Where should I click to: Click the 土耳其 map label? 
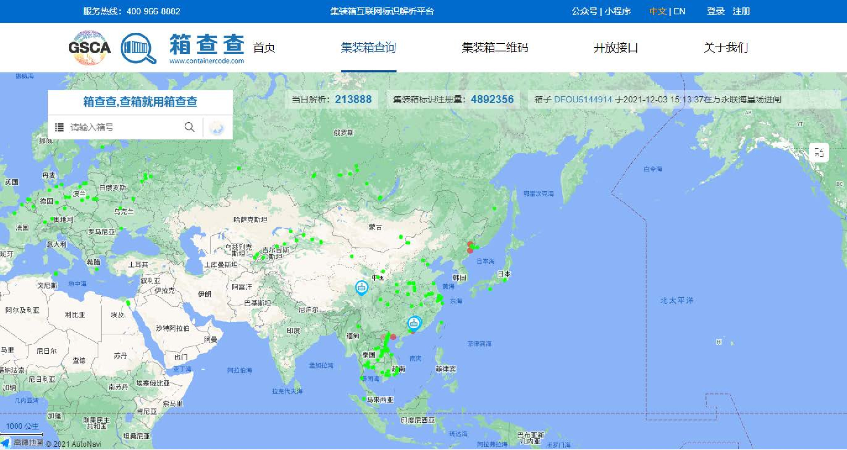[x=138, y=264]
